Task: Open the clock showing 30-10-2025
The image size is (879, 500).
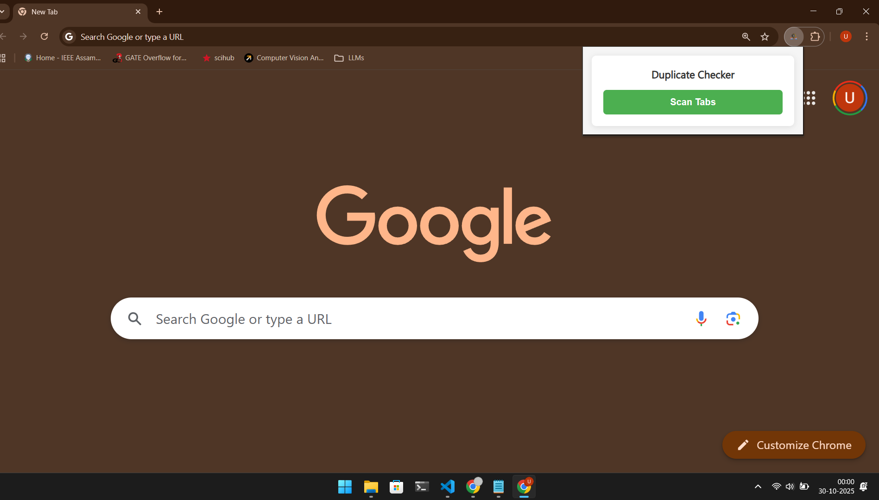Action: tap(836, 487)
